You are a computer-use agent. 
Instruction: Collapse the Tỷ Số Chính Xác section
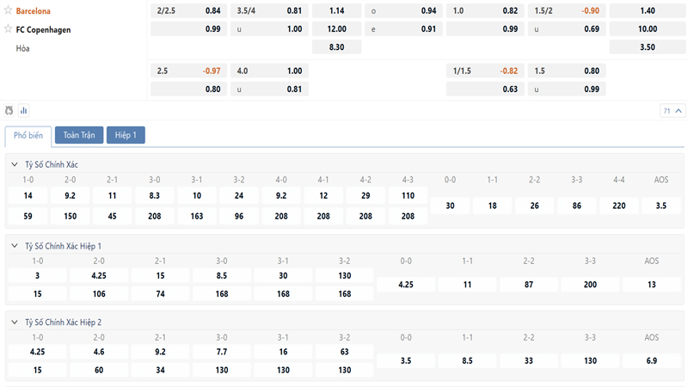coord(15,164)
